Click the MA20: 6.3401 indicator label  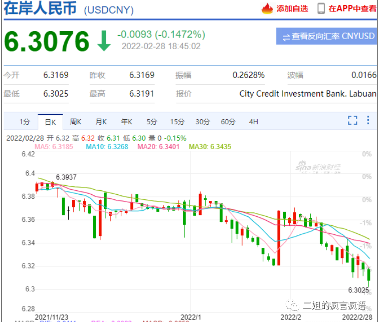coord(158,147)
